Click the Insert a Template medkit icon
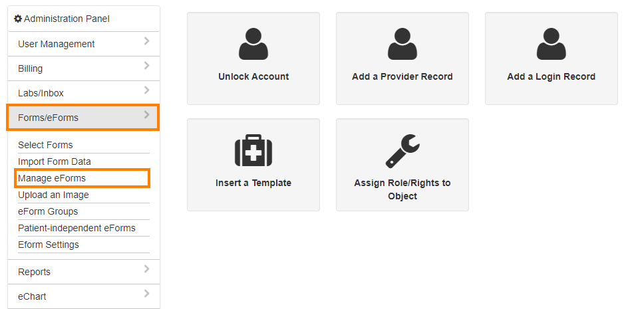Viewport: 628px width, 309px height. (253, 150)
